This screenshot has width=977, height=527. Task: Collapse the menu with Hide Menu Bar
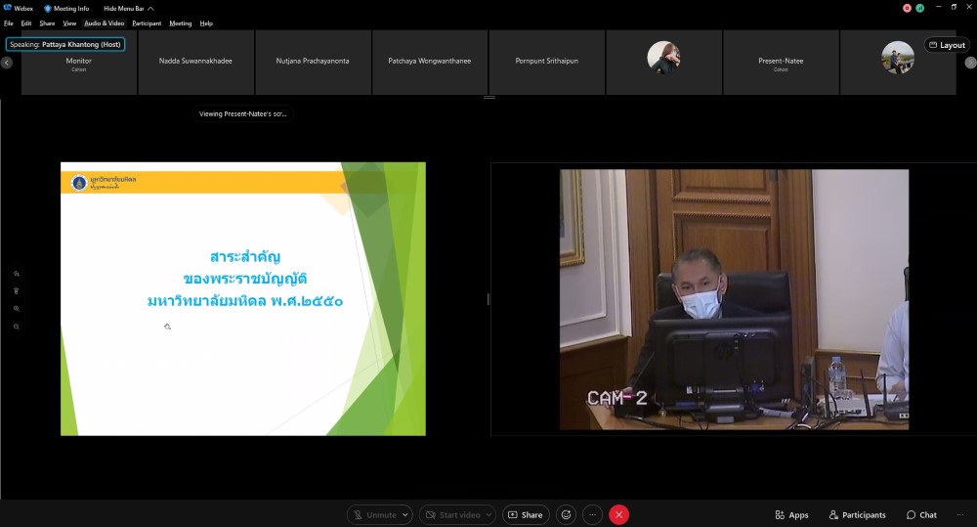123,8
